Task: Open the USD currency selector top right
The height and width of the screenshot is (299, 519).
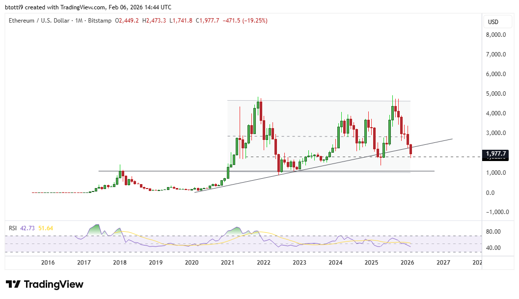Action: point(497,22)
